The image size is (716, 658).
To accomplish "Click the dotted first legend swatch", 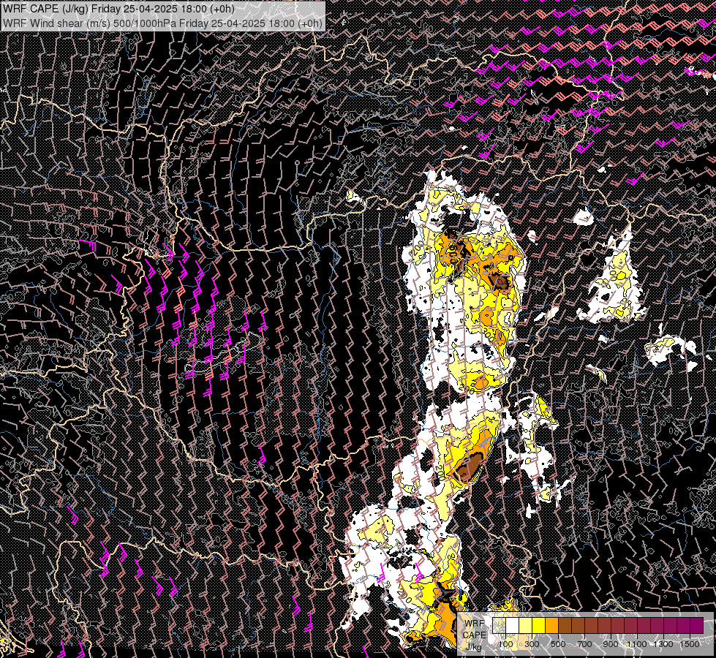I will click(499, 625).
